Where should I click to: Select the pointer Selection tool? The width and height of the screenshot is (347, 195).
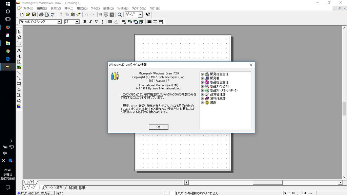coord(19,32)
